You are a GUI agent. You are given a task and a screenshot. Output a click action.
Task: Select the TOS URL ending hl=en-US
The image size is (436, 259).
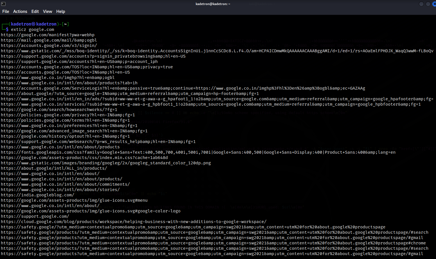tap(65, 72)
